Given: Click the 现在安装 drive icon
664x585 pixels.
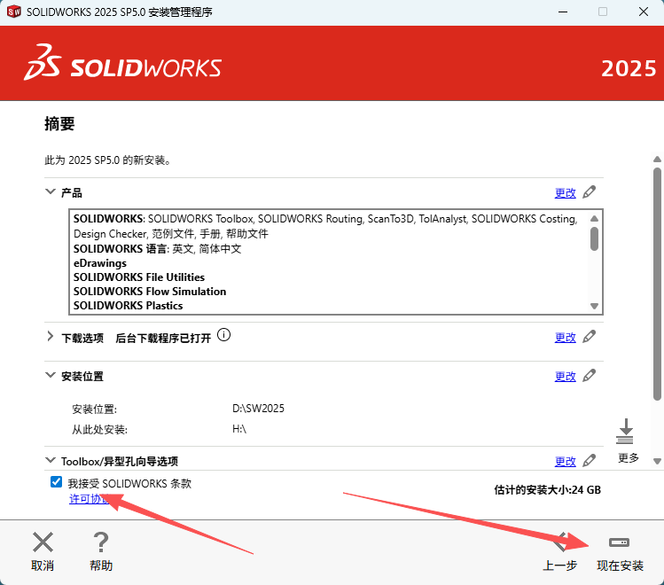Looking at the screenshot, I should 619,542.
